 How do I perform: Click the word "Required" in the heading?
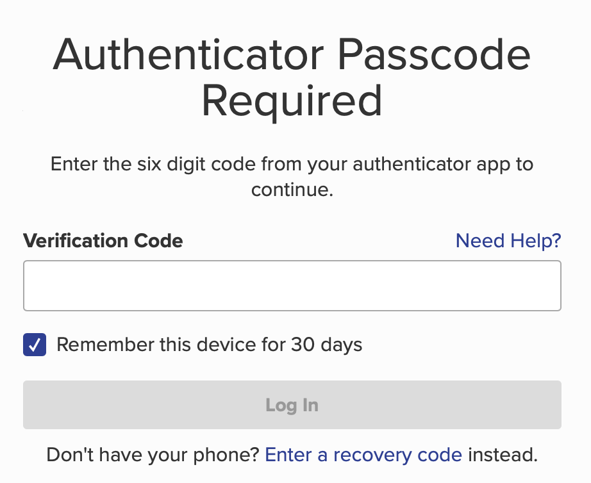click(x=292, y=102)
